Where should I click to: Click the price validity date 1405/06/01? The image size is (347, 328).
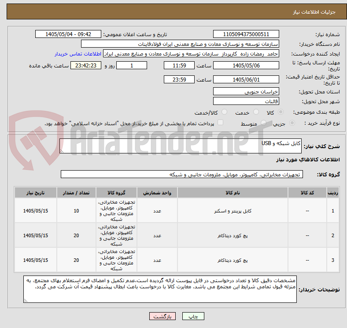coord(246,79)
